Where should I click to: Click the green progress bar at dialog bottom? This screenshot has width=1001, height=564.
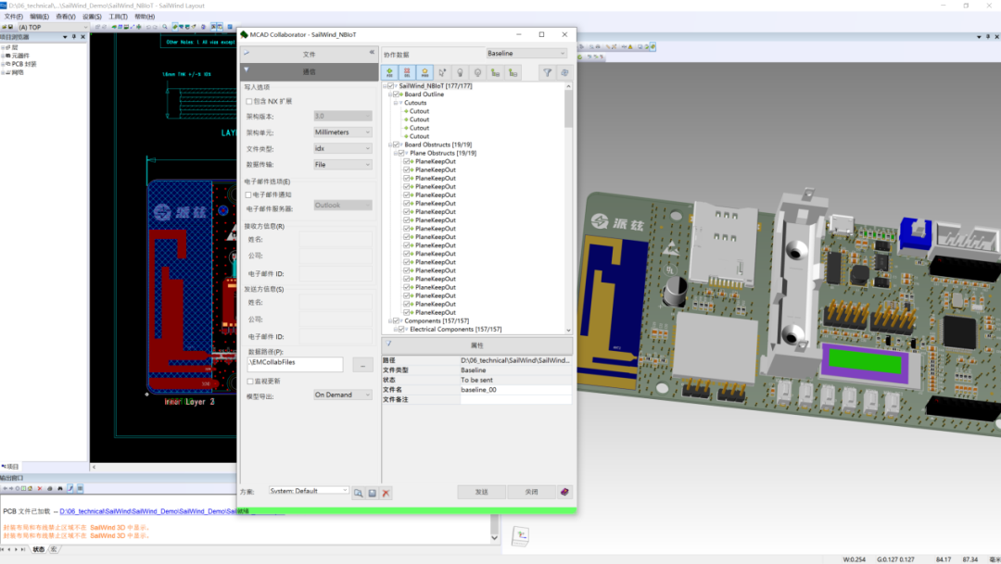407,510
